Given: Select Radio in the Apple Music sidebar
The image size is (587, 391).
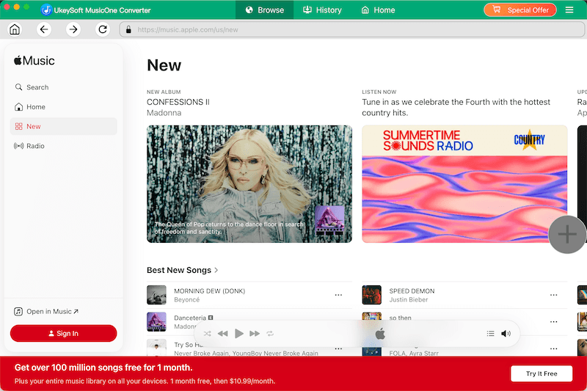Looking at the screenshot, I should (63, 146).
